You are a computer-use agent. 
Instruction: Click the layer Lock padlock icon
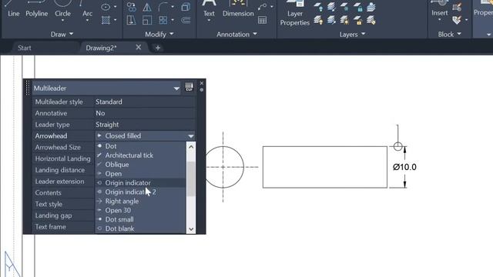click(x=357, y=7)
